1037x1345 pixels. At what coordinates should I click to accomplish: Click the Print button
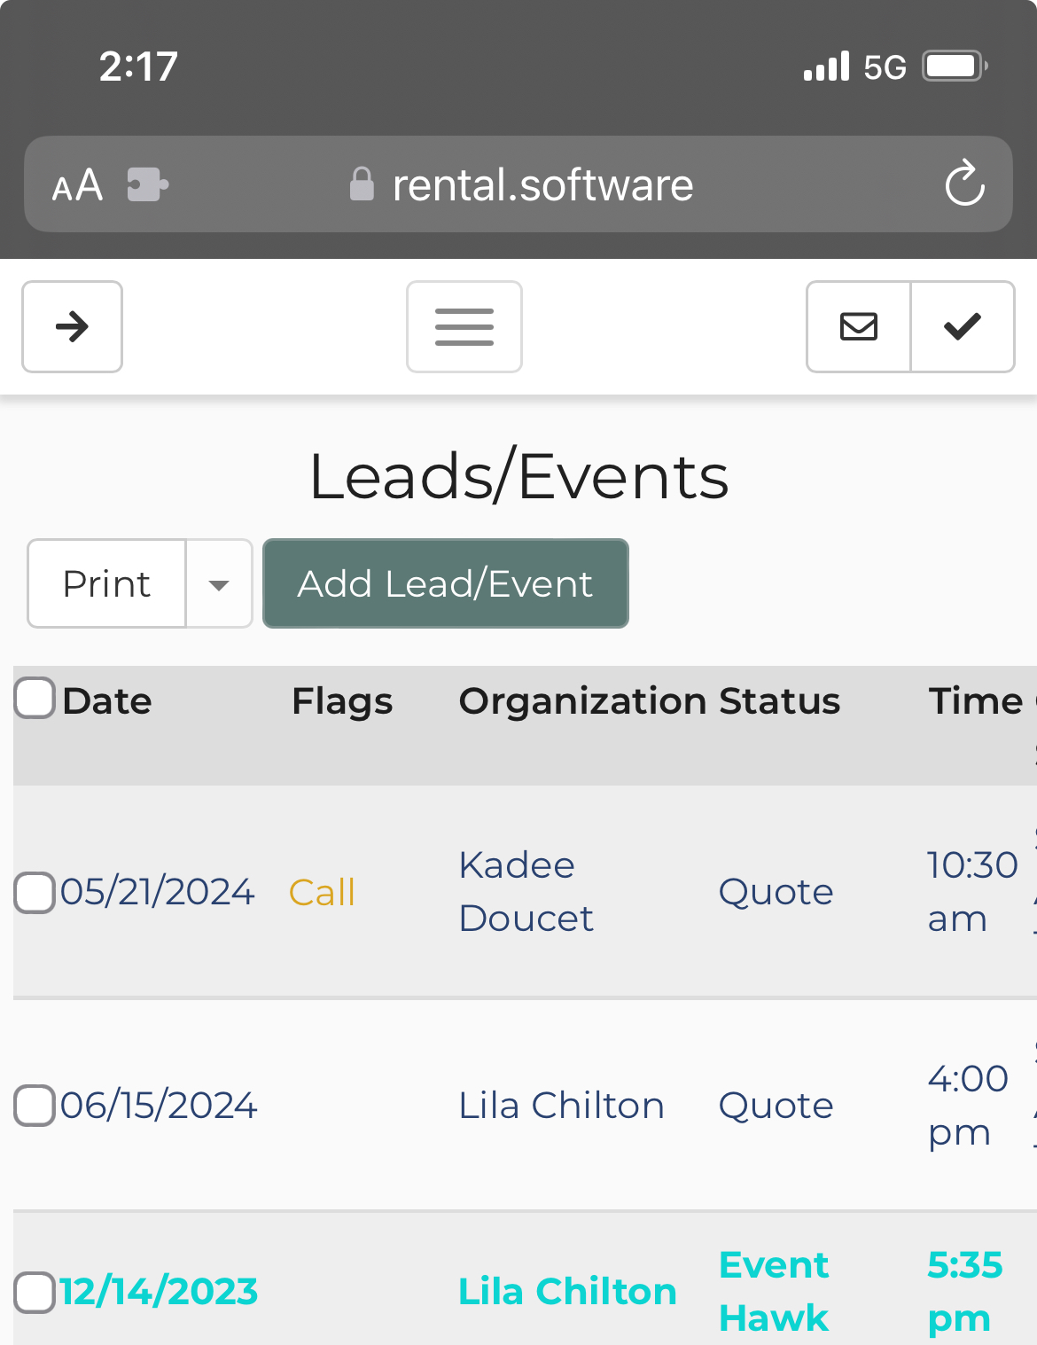pos(107,584)
